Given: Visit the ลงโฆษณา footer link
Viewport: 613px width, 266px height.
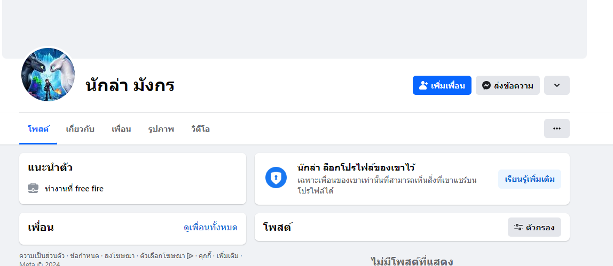Looking at the screenshot, I should pos(120,256).
